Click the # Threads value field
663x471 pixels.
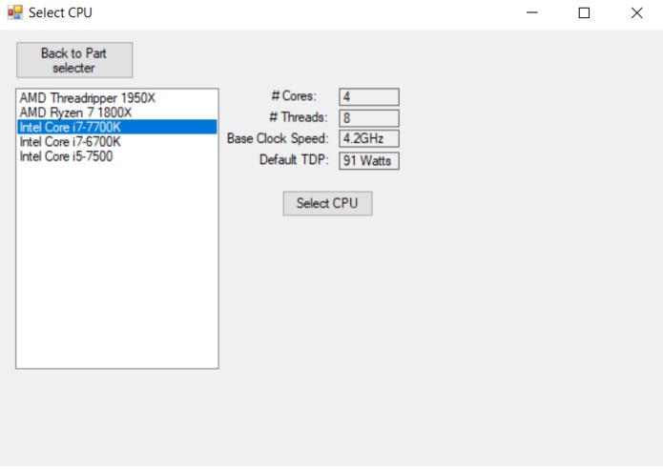tap(369, 118)
